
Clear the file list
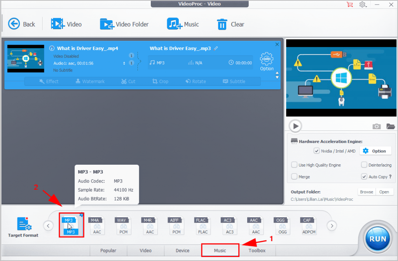click(x=230, y=24)
